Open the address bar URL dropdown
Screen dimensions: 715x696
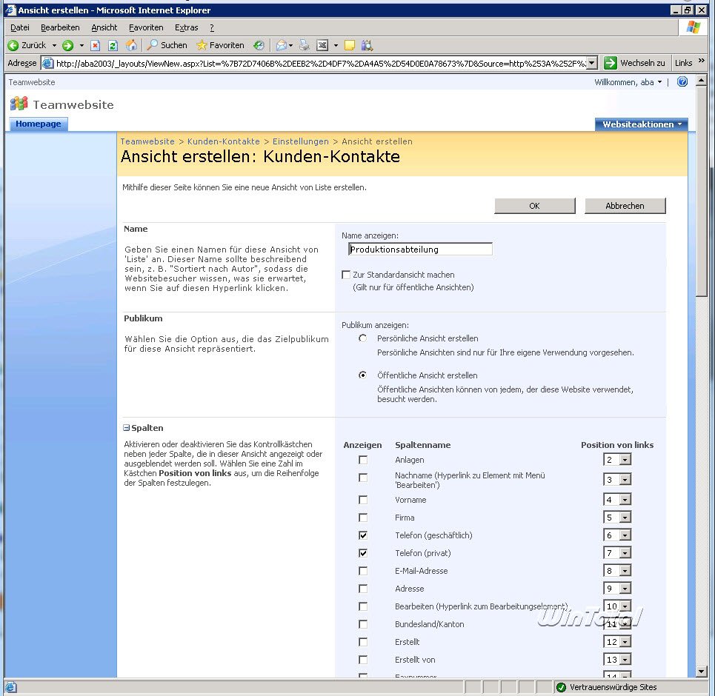click(x=591, y=63)
